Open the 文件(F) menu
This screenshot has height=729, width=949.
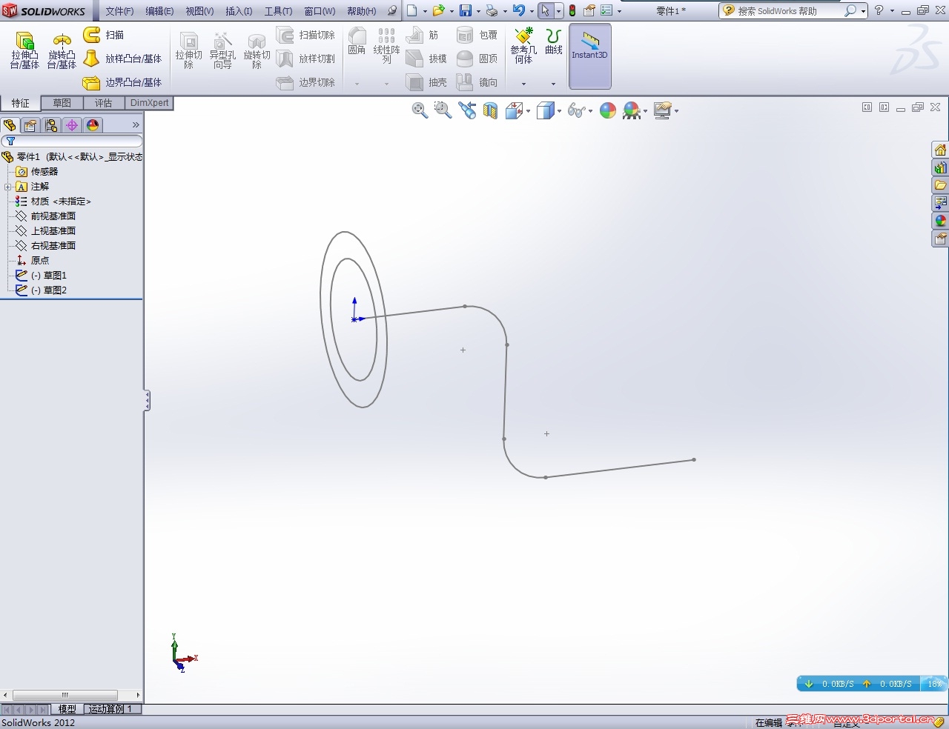(119, 11)
